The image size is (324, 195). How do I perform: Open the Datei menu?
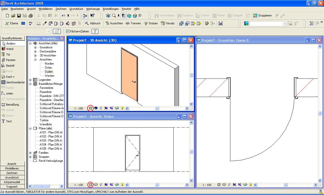pyautogui.click(x=5, y=9)
